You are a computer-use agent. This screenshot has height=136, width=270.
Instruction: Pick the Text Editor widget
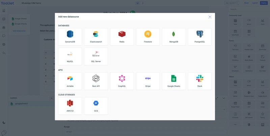coord(263,69)
